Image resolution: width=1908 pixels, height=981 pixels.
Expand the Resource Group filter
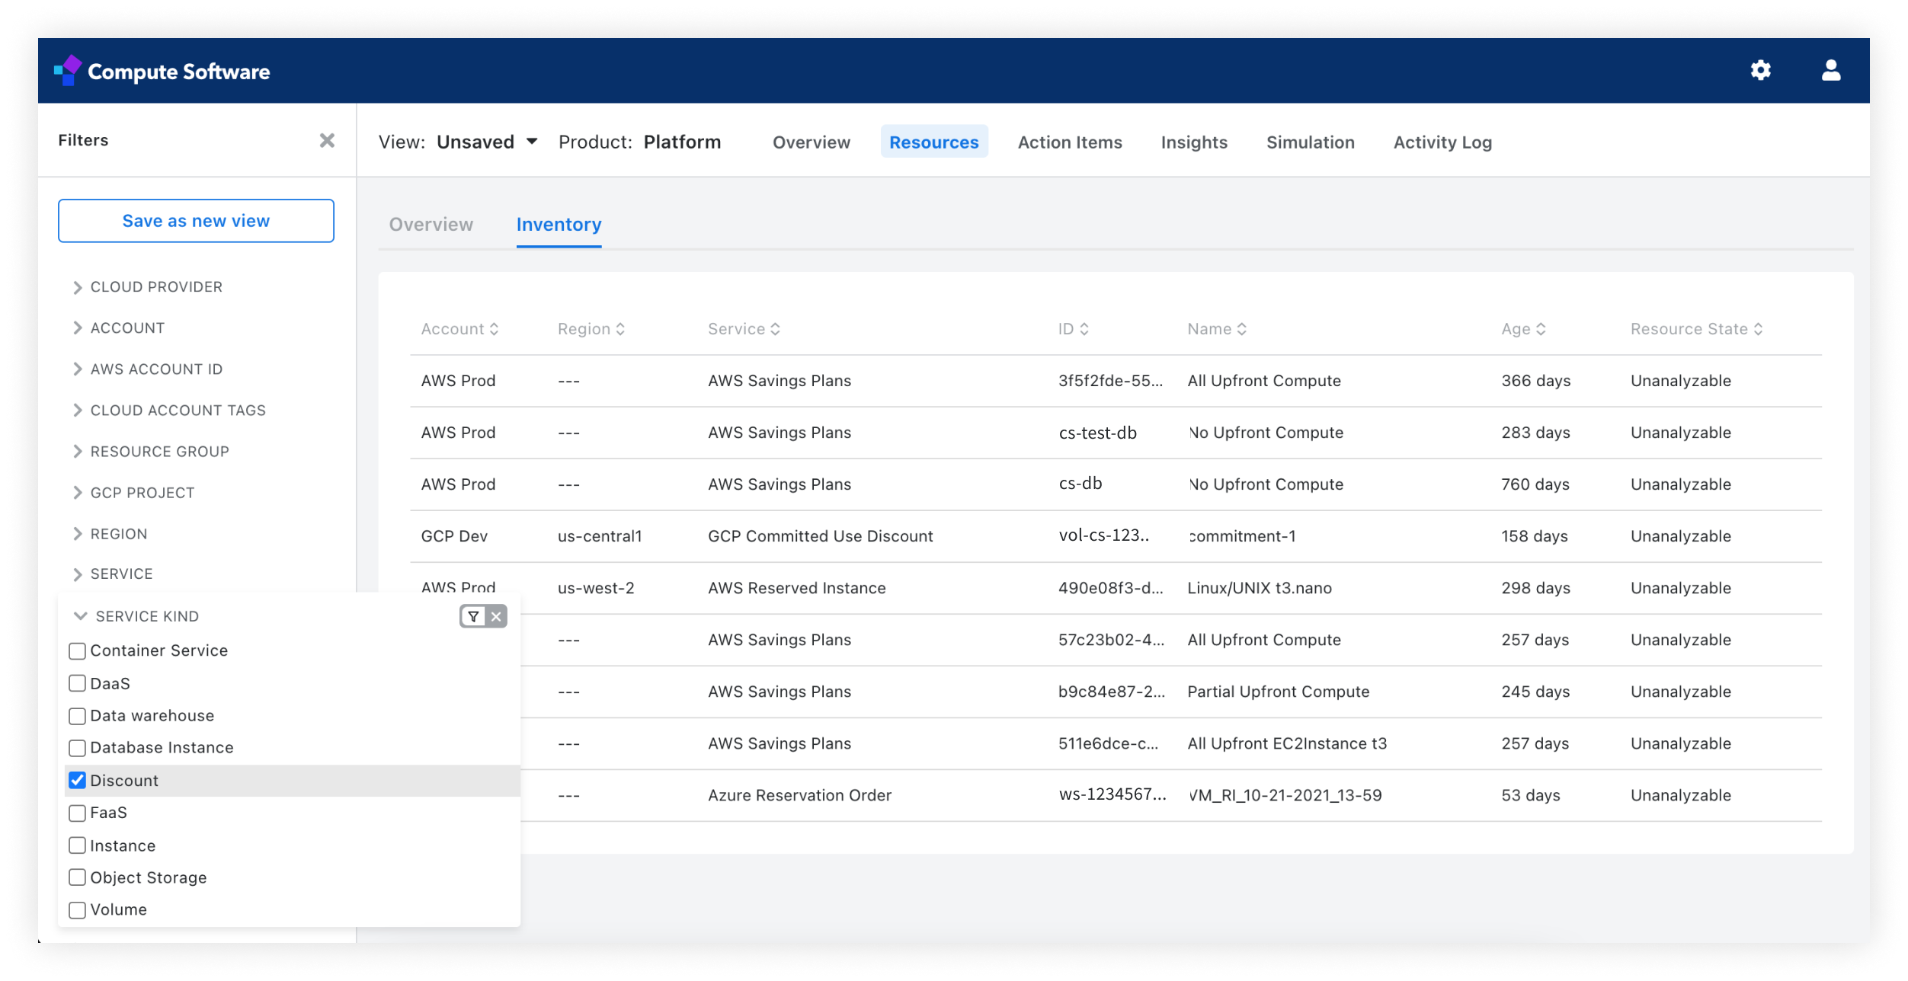pyautogui.click(x=151, y=452)
